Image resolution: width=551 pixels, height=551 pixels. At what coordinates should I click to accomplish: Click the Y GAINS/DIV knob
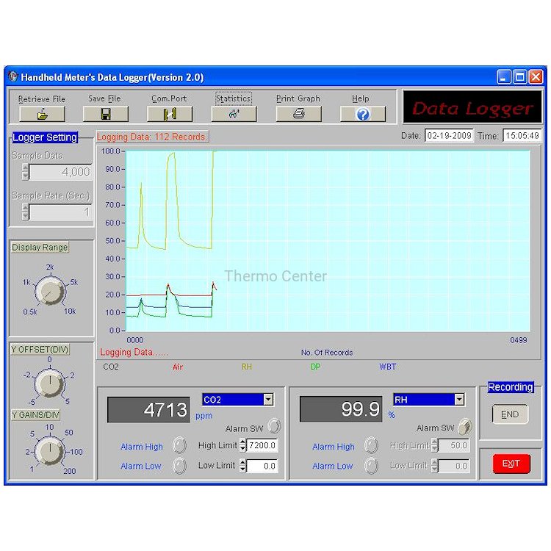pos(49,450)
